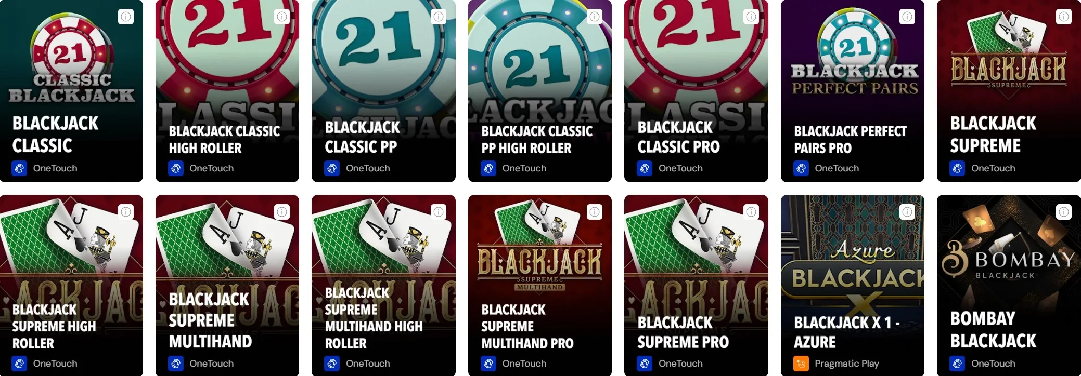Show info for Blackjack Supreme Multihand Pro

595,212
